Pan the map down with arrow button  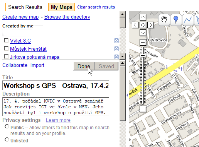143,32
